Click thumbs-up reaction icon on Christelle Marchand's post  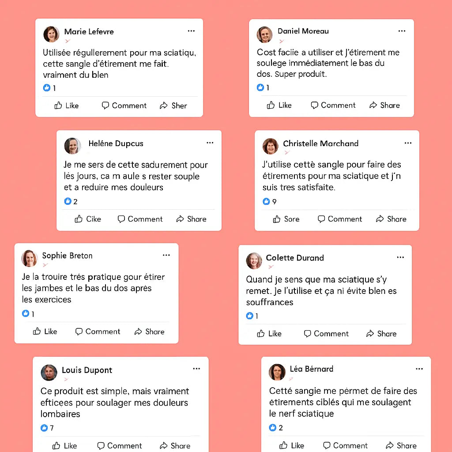pyautogui.click(x=266, y=201)
